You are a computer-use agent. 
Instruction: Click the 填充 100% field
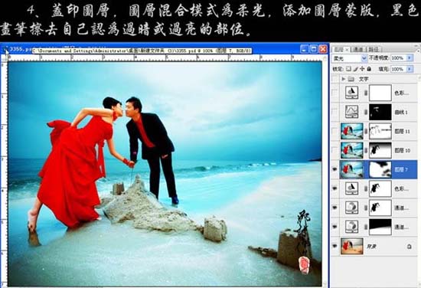(x=399, y=69)
